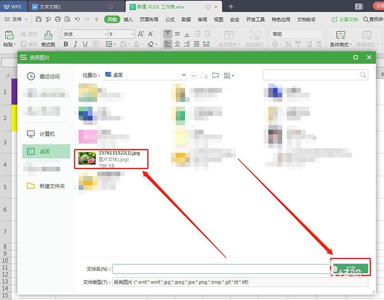
Task: Toggle Italic formatting in ribbon
Action: pos(76,44)
